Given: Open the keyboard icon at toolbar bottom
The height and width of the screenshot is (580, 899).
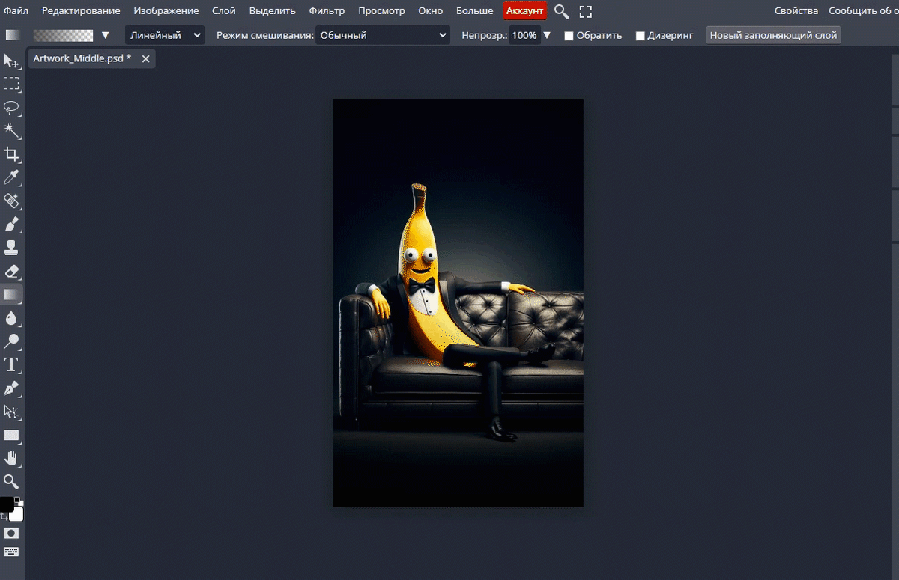Looking at the screenshot, I should click(11, 552).
